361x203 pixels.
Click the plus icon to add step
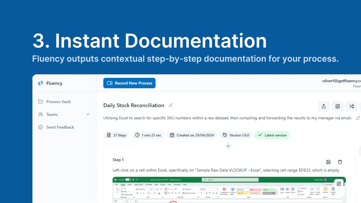(x=228, y=146)
